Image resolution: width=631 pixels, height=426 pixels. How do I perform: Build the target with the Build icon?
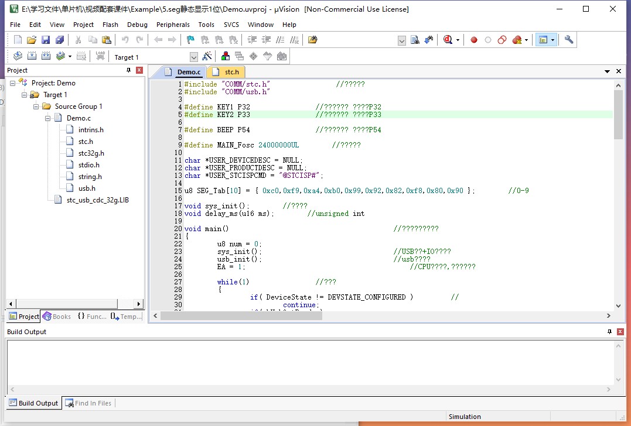point(32,56)
